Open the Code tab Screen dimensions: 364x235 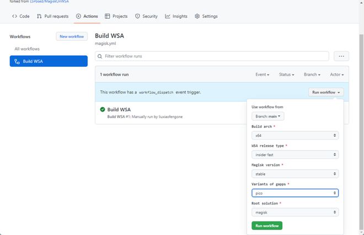[x=21, y=17]
